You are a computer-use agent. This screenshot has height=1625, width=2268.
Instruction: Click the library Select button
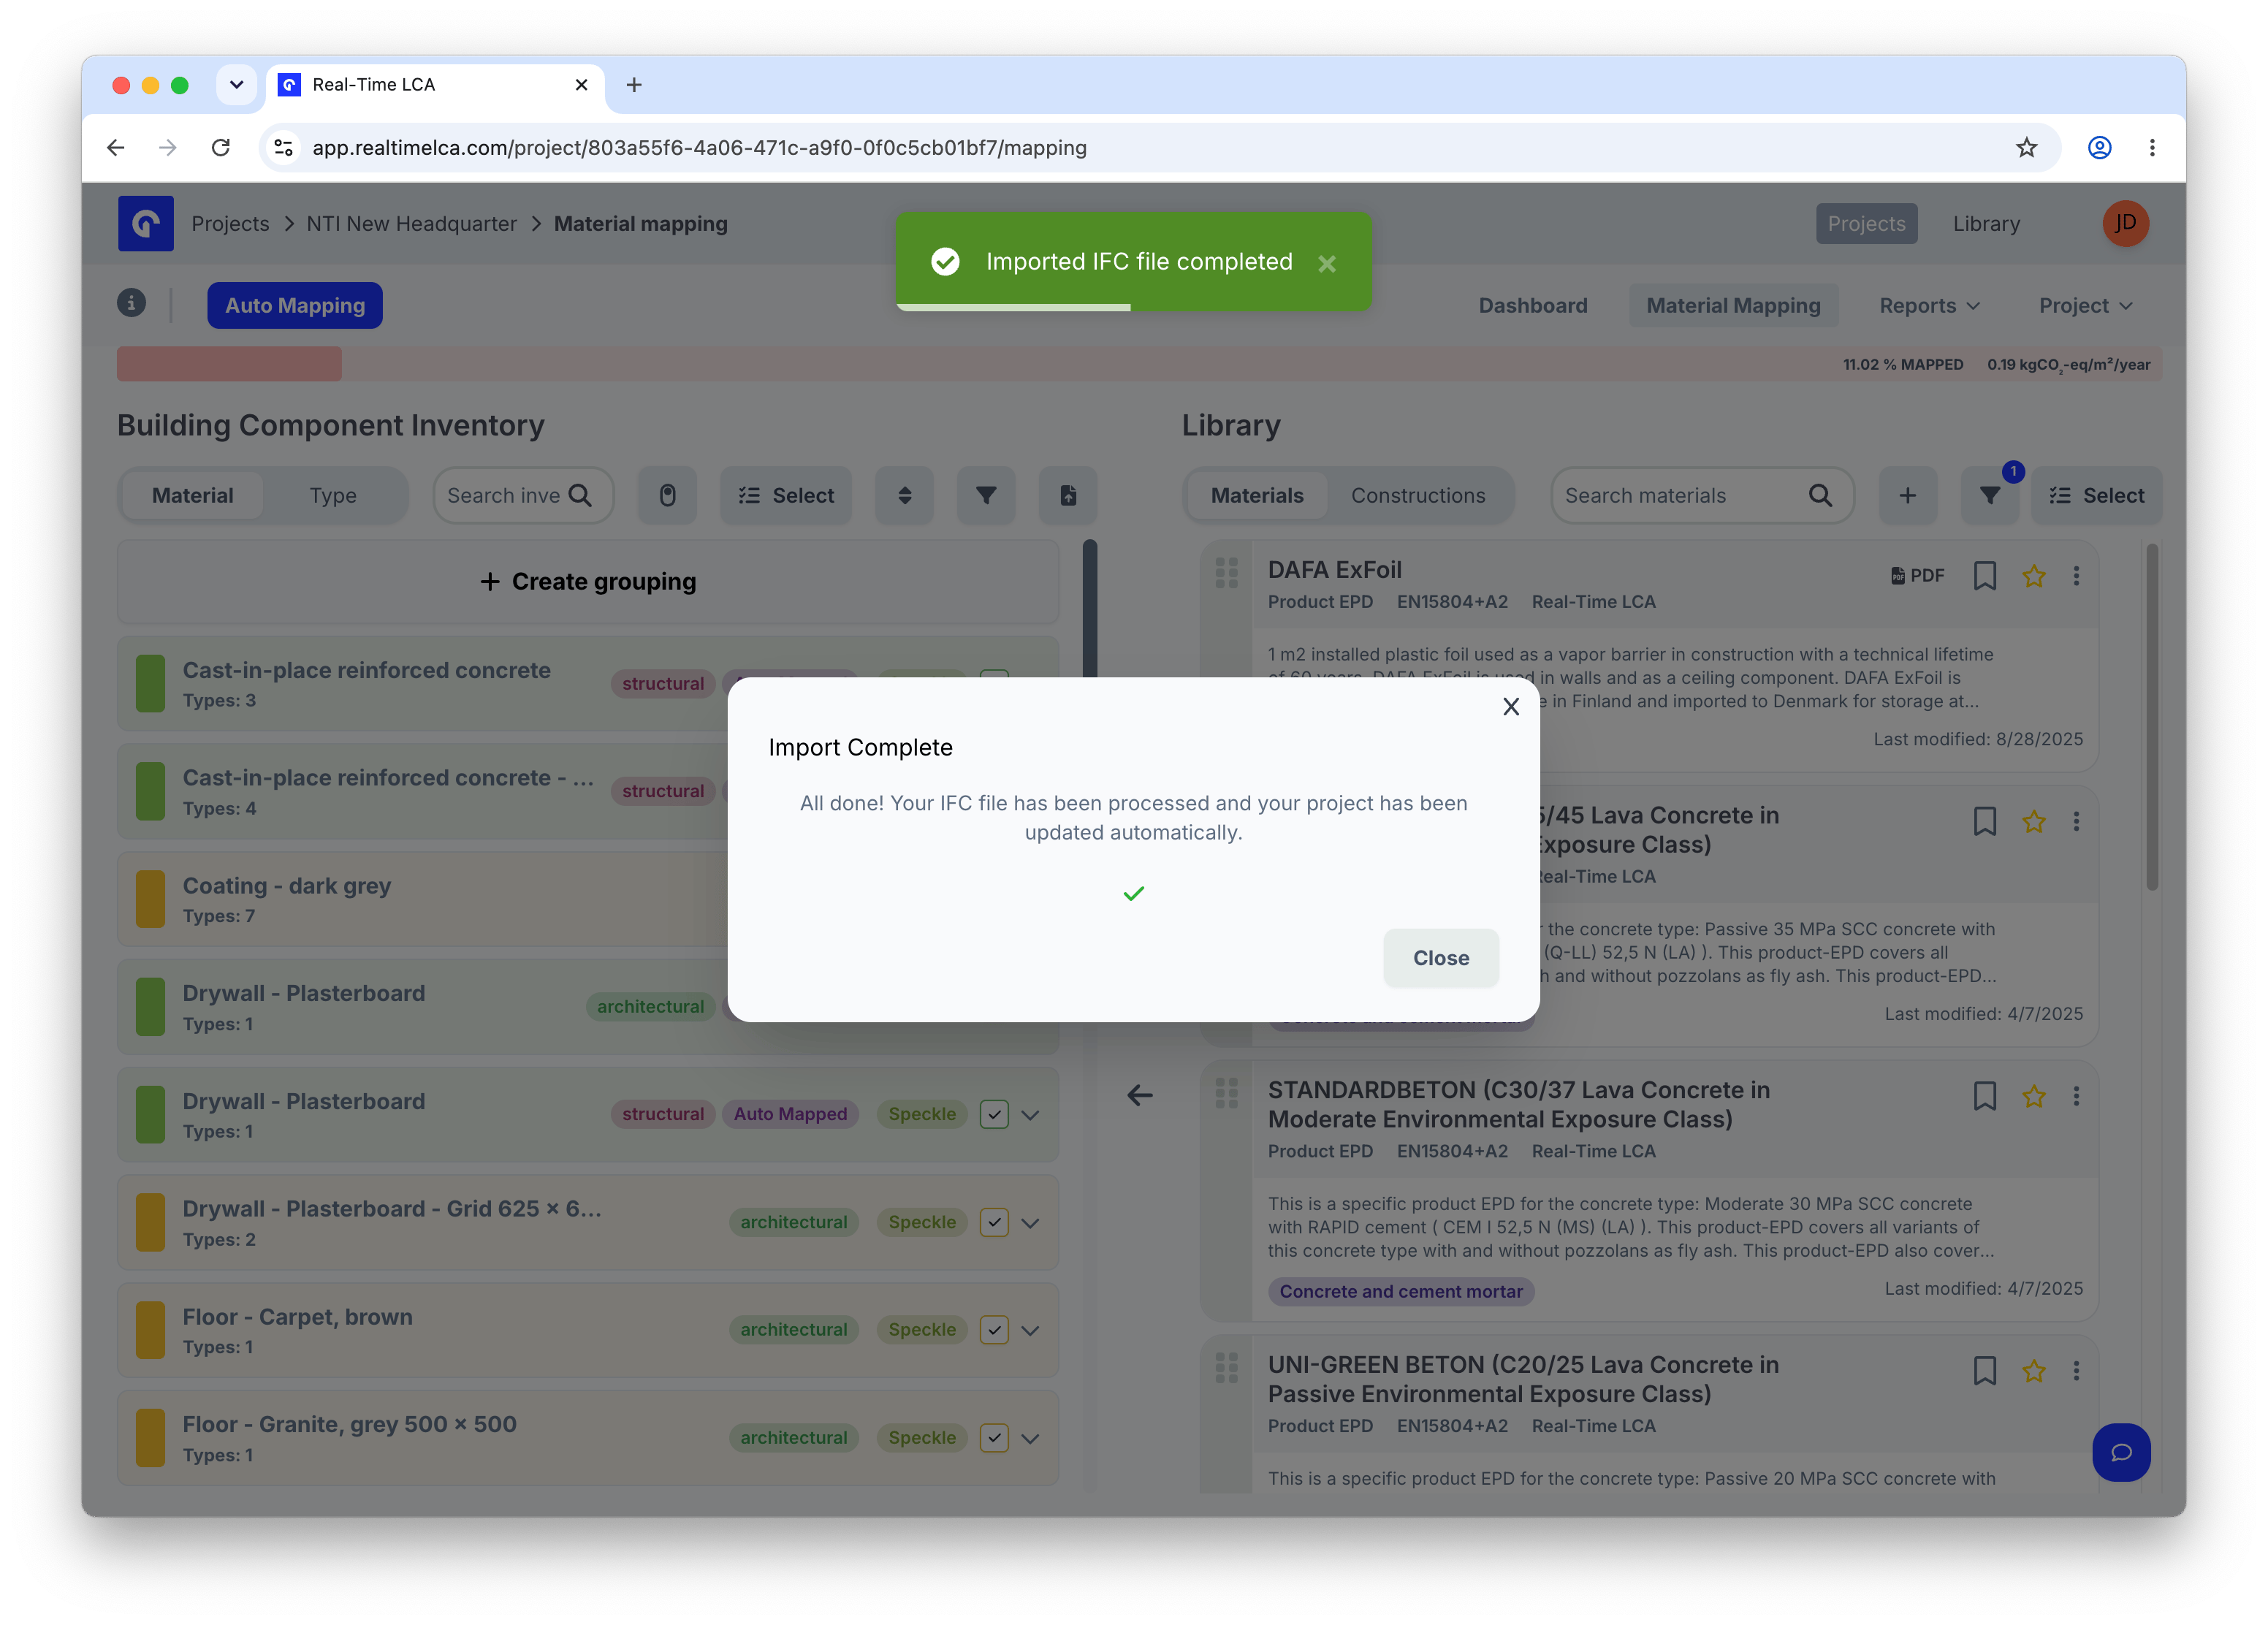pyautogui.click(x=2097, y=496)
